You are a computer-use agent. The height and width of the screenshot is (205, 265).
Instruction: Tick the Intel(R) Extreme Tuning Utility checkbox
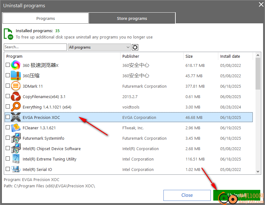(8, 159)
